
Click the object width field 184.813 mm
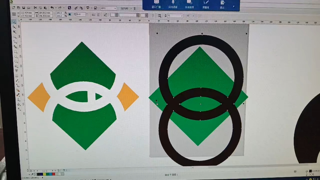[x=46, y=12]
